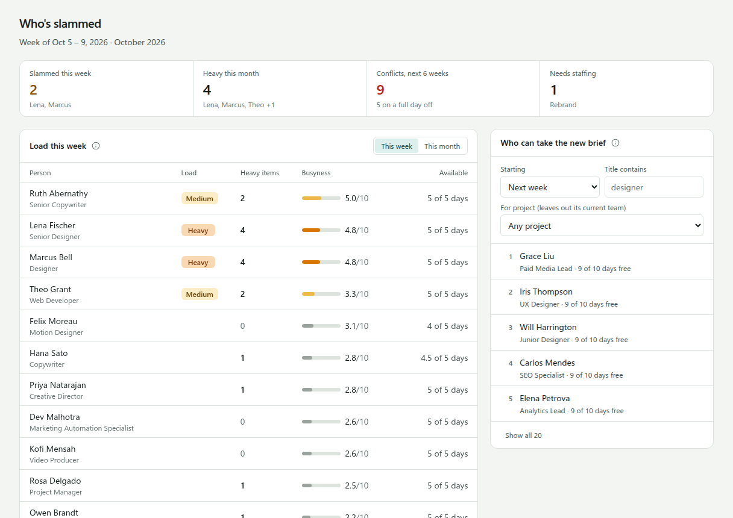Click Lena Fischer's busyness bar

click(x=321, y=230)
